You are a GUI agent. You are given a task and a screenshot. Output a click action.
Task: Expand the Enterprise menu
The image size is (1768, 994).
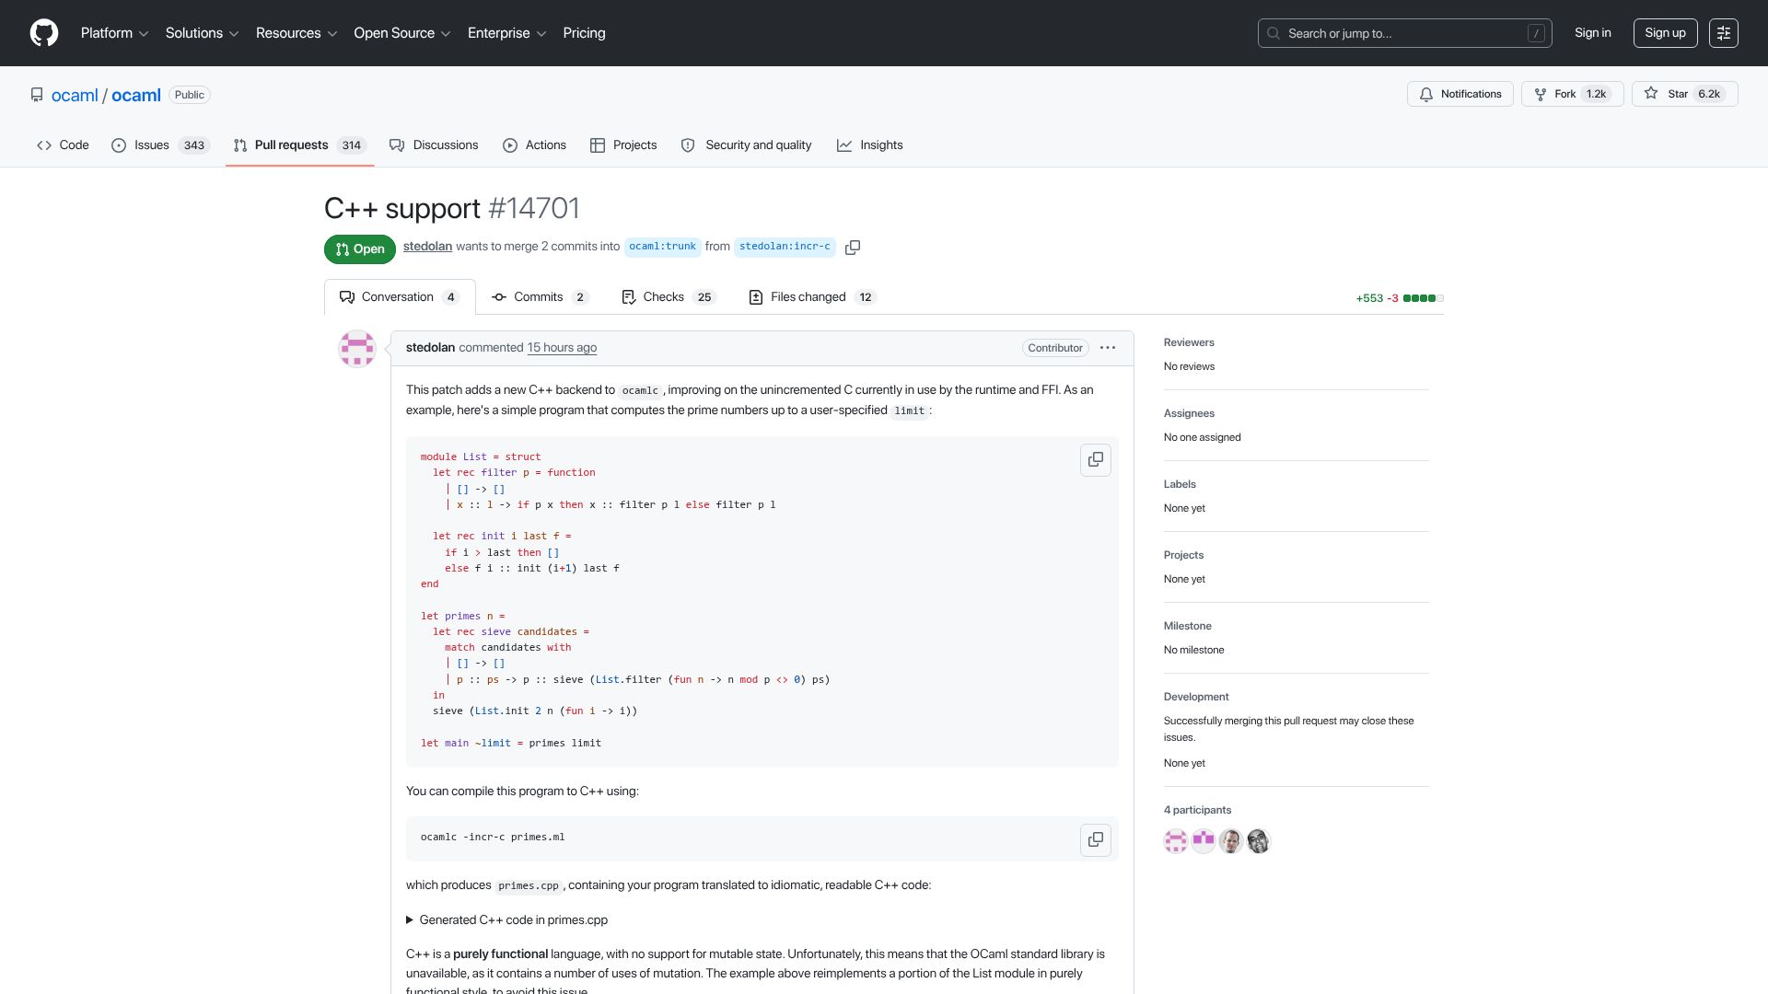click(x=507, y=33)
